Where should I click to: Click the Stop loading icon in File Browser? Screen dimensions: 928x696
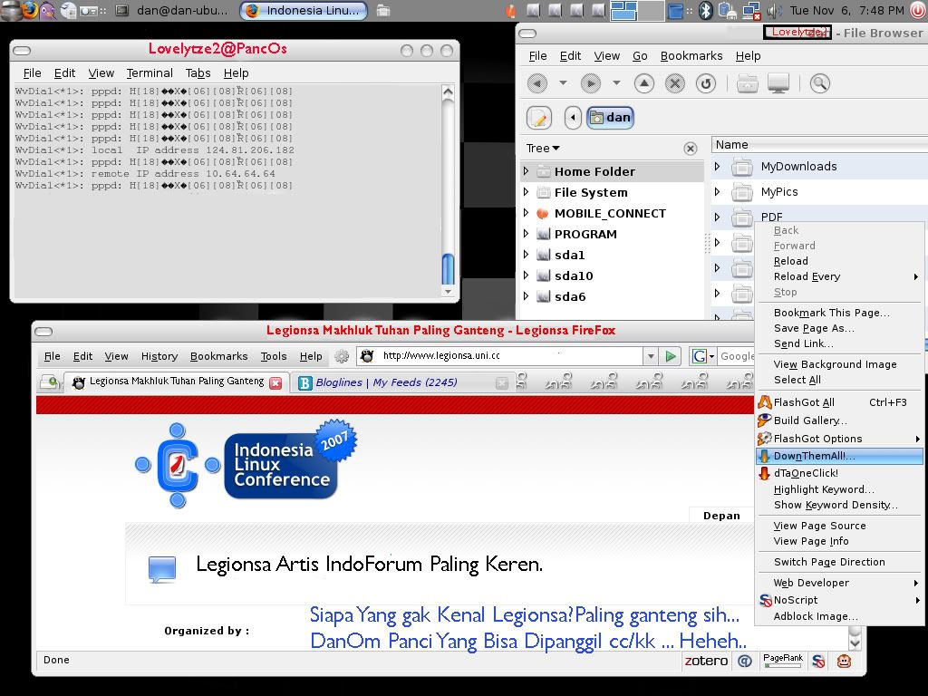tap(674, 83)
